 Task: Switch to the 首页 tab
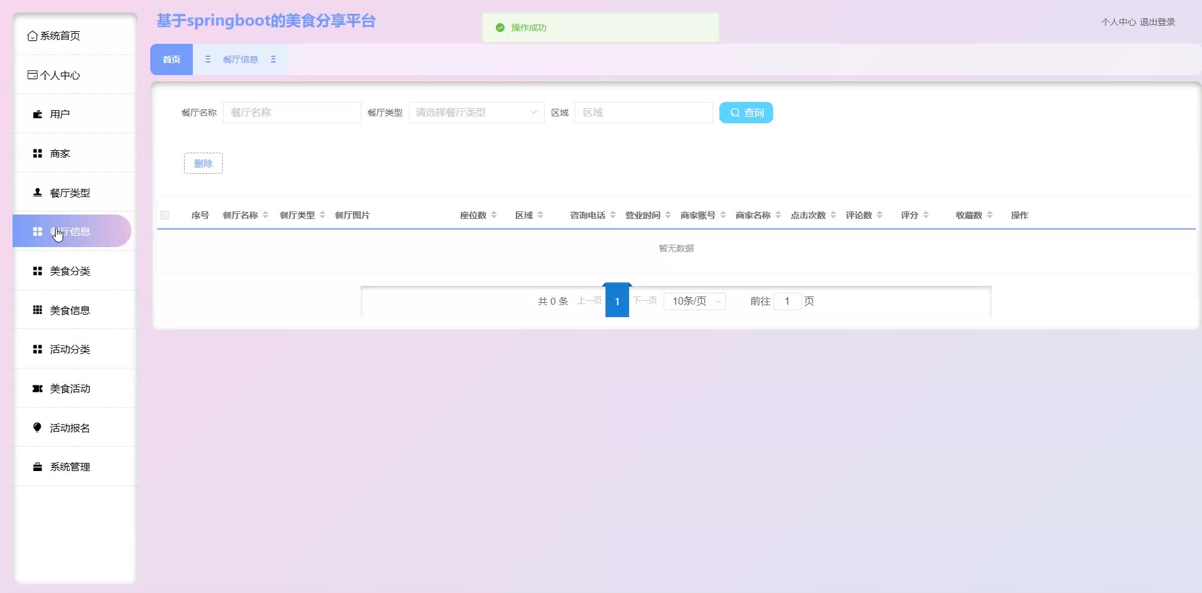(172, 59)
